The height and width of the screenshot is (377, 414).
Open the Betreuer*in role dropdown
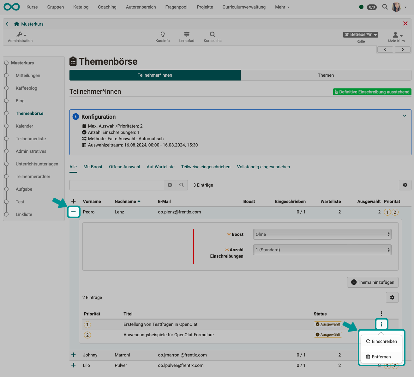(360, 35)
